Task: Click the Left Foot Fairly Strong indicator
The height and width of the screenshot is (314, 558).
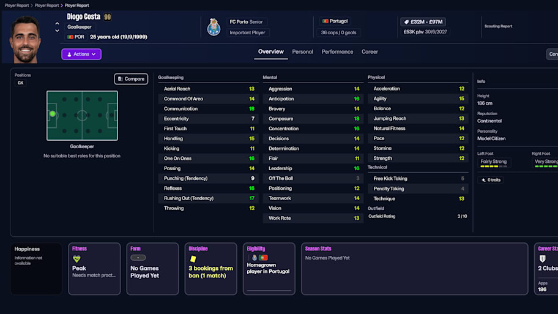Action: [x=494, y=163]
